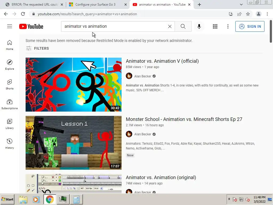This screenshot has height=205, width=273.
Task: Expand Chrome tab search chevron
Action: pos(241,5)
